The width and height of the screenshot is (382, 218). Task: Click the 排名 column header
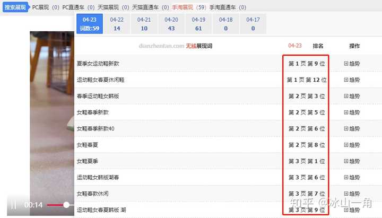point(318,46)
